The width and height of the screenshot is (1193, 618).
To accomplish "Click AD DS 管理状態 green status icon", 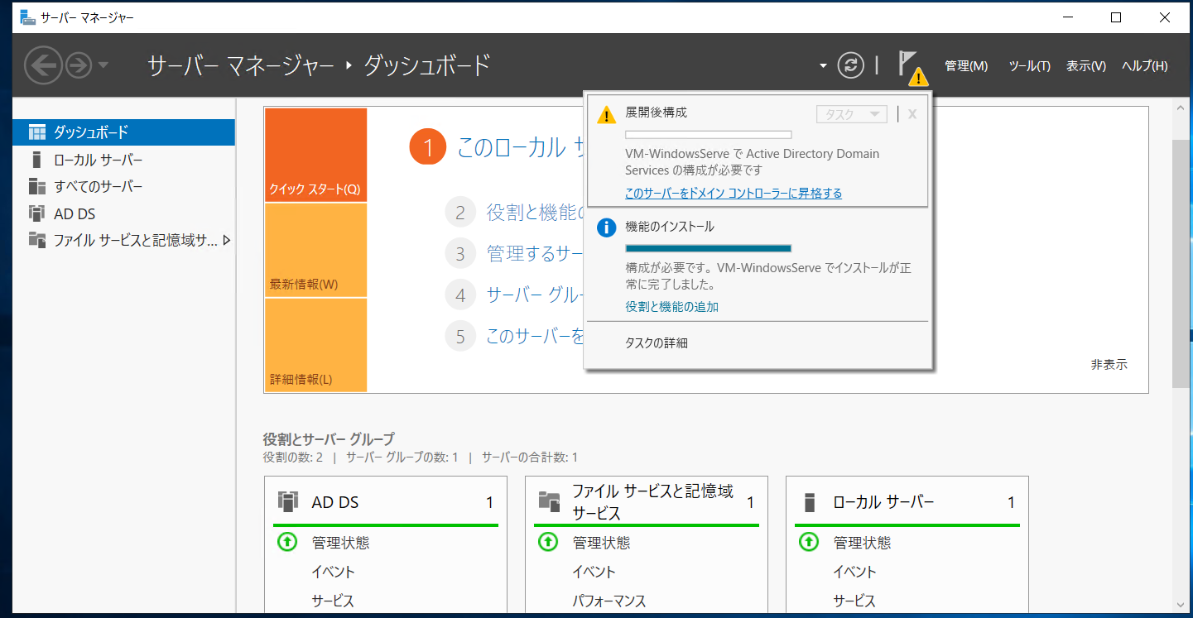I will point(286,542).
